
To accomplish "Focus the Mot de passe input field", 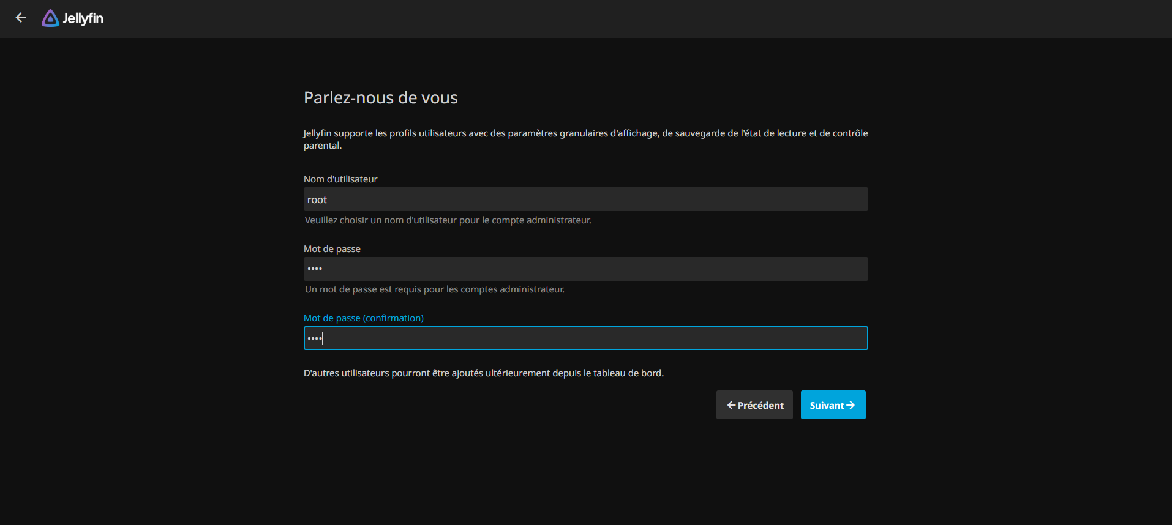I will click(585, 269).
